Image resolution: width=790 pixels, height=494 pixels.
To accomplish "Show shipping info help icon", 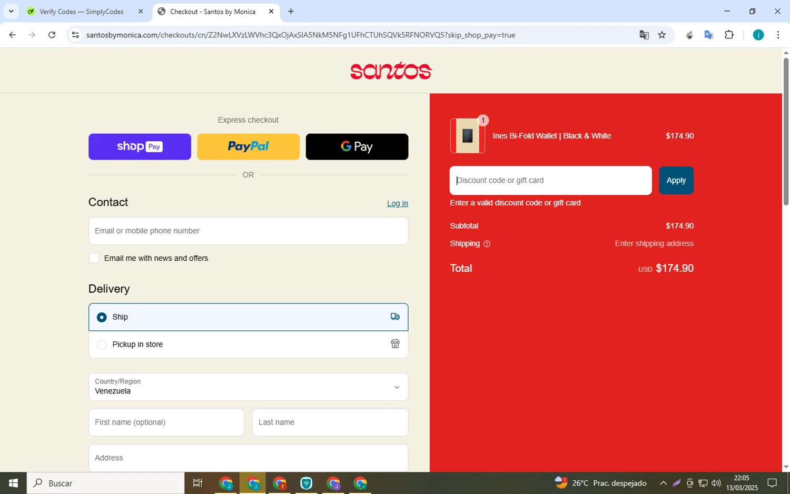I will [487, 244].
